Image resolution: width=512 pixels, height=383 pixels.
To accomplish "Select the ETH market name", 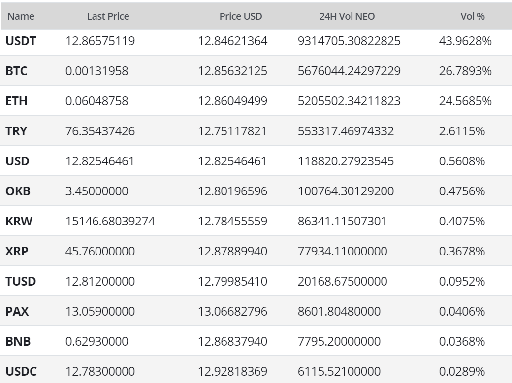I will 16,101.
